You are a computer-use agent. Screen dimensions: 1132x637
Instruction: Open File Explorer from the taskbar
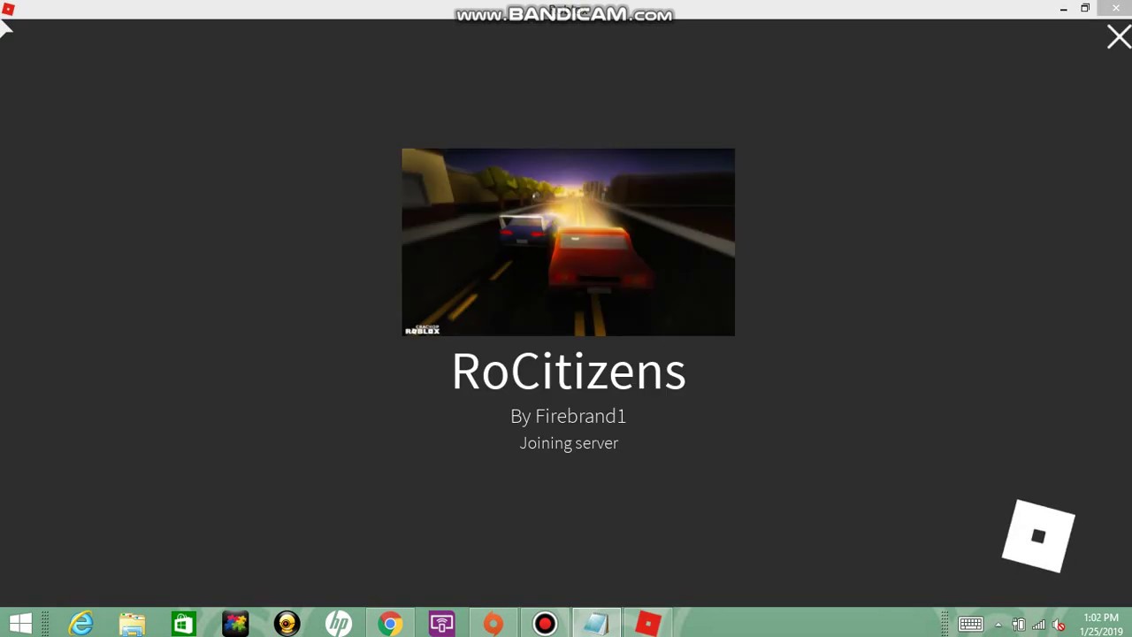pyautogui.click(x=133, y=624)
